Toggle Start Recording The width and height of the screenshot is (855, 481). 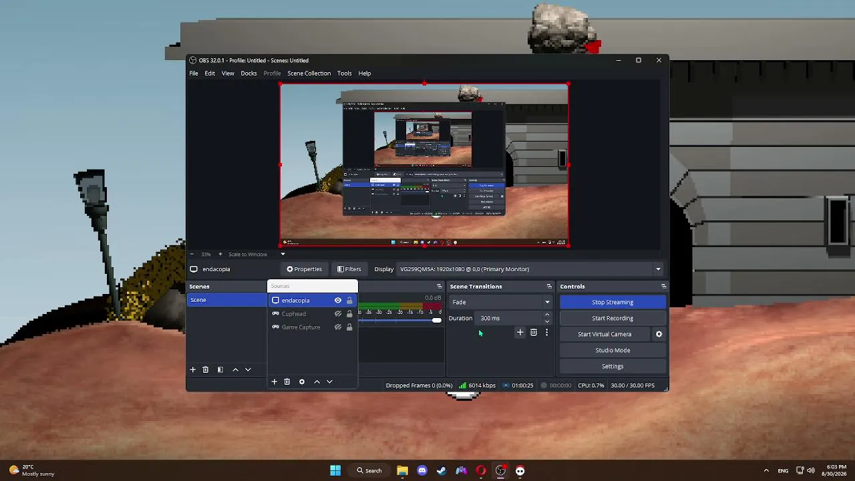pos(613,318)
